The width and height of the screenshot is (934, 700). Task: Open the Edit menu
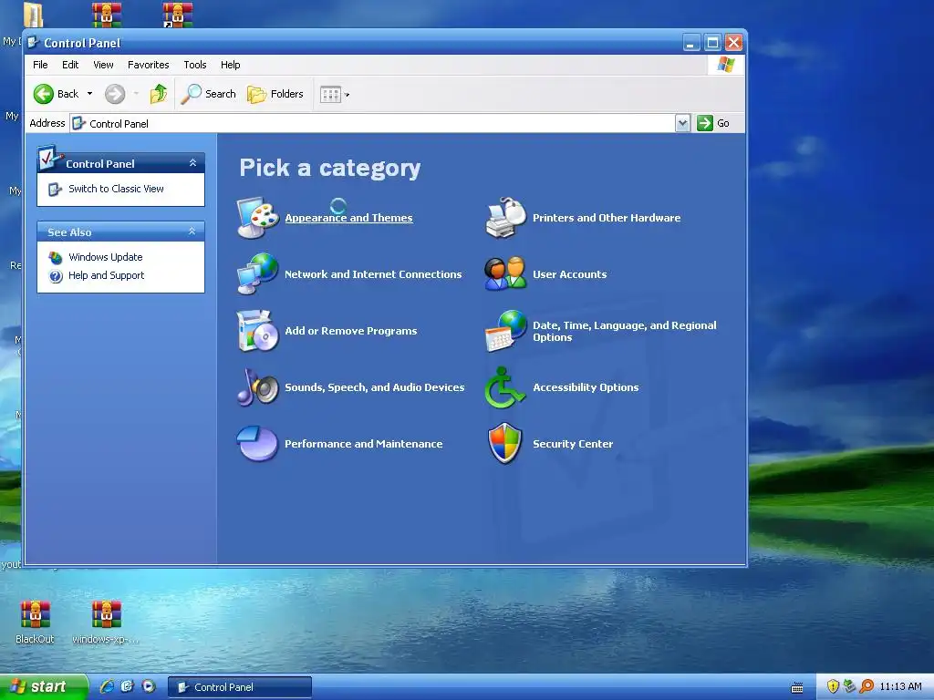70,65
